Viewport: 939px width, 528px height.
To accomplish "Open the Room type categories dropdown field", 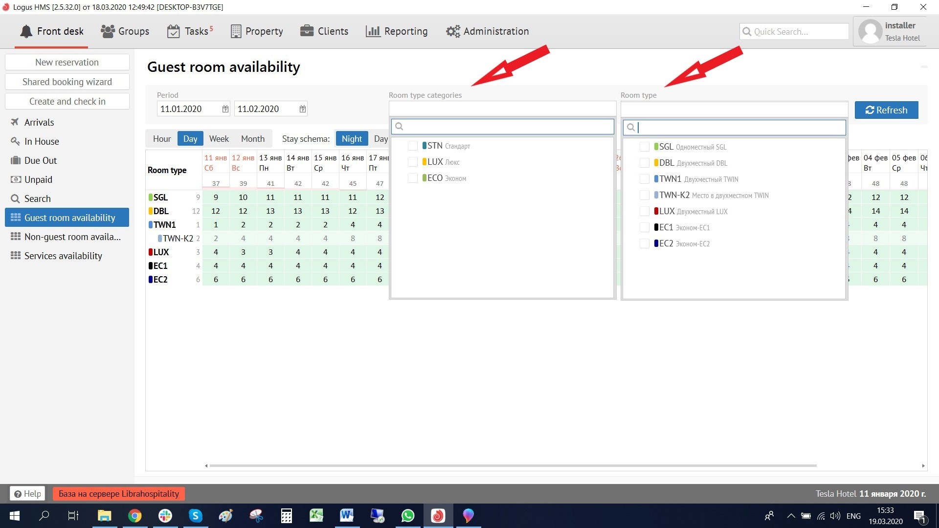I will pyautogui.click(x=502, y=109).
